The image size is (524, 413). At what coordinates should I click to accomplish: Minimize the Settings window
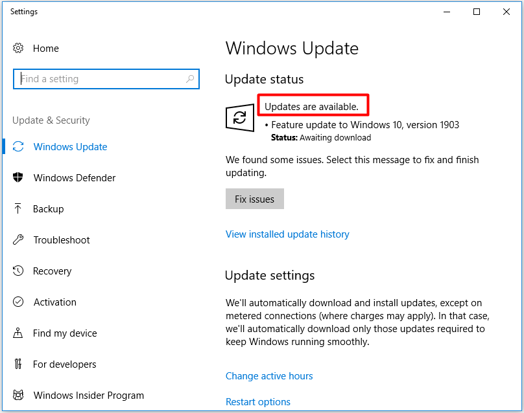[447, 12]
